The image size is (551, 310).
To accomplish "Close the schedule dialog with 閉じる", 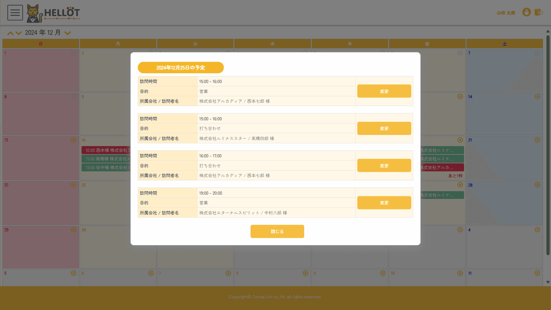I will 277,231.
